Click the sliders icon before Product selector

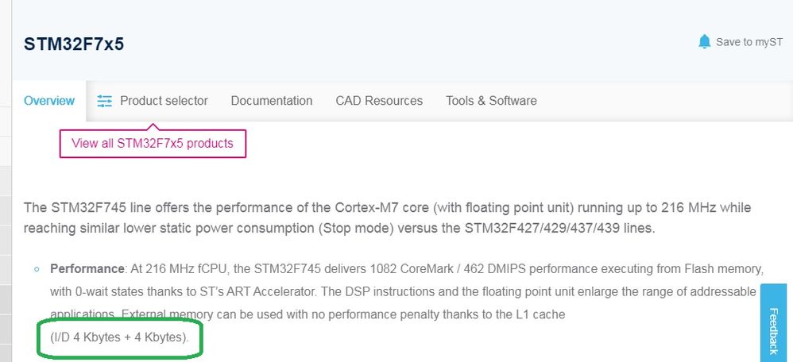105,101
